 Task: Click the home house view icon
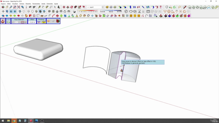coord(57,11)
